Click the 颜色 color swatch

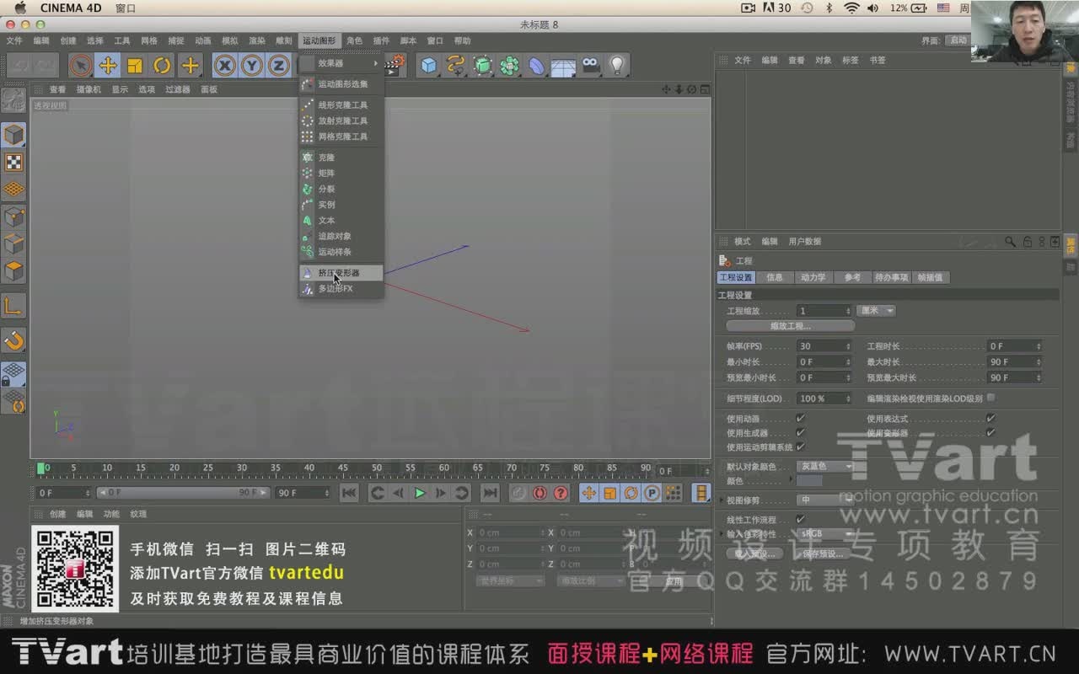click(x=809, y=480)
